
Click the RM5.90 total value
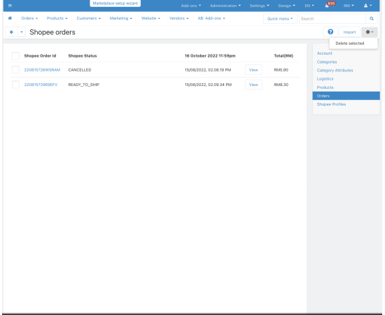tap(281, 70)
